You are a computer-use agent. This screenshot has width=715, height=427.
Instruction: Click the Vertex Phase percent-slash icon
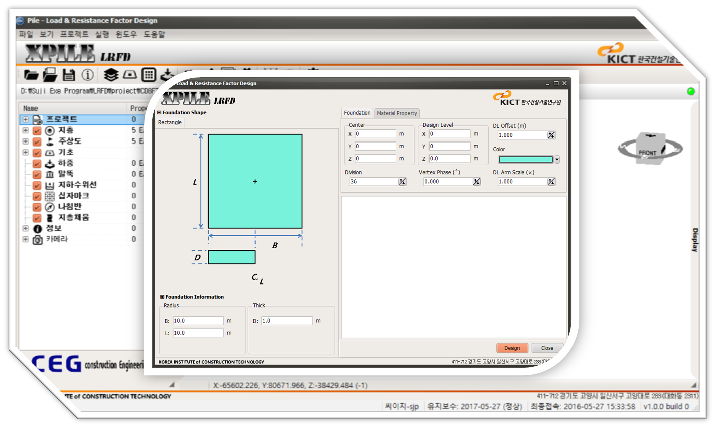click(477, 181)
